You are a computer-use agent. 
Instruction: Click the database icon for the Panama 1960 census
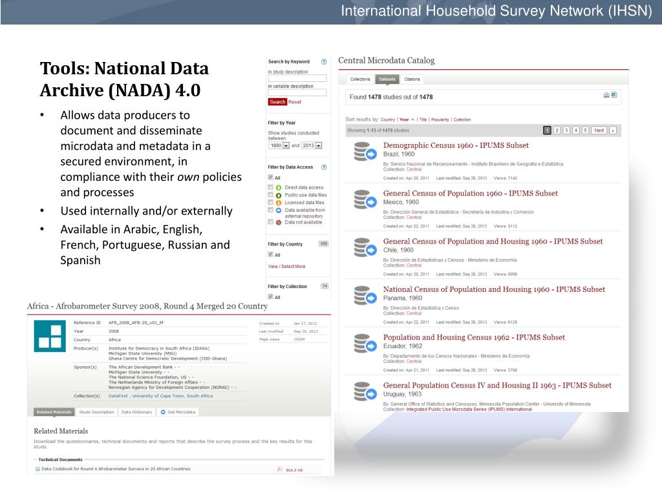(365, 296)
